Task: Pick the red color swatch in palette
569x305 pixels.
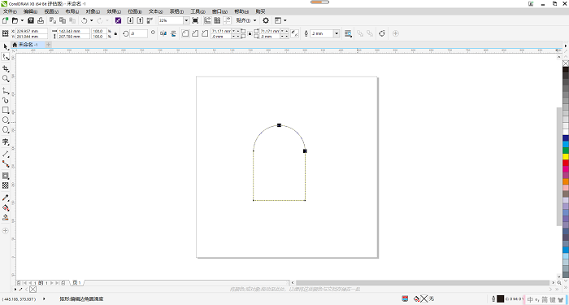Action: click(566, 163)
